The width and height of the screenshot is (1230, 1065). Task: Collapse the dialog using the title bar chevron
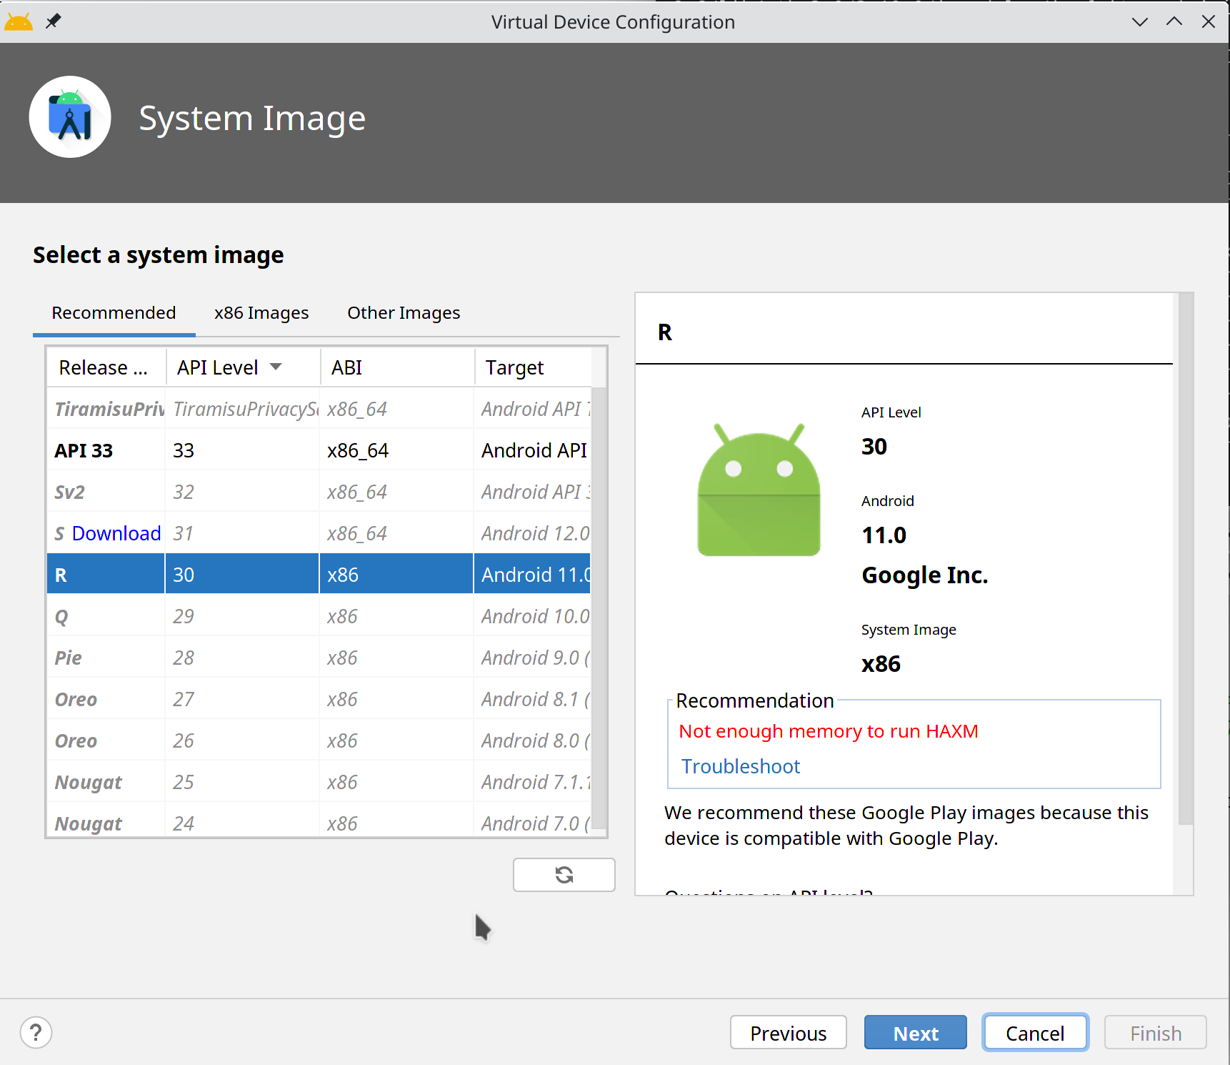[1140, 21]
